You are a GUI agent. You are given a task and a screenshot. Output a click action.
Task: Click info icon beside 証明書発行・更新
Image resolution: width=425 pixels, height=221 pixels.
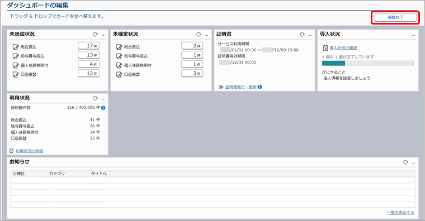tap(259, 87)
